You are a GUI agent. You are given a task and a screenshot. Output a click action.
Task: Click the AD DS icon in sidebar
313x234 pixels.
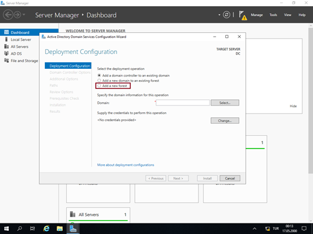[x=7, y=53]
